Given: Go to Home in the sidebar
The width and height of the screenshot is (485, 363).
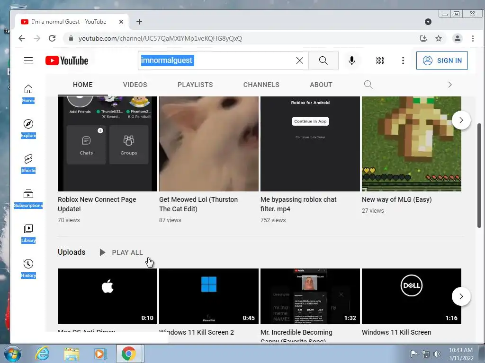Looking at the screenshot, I should (28, 94).
